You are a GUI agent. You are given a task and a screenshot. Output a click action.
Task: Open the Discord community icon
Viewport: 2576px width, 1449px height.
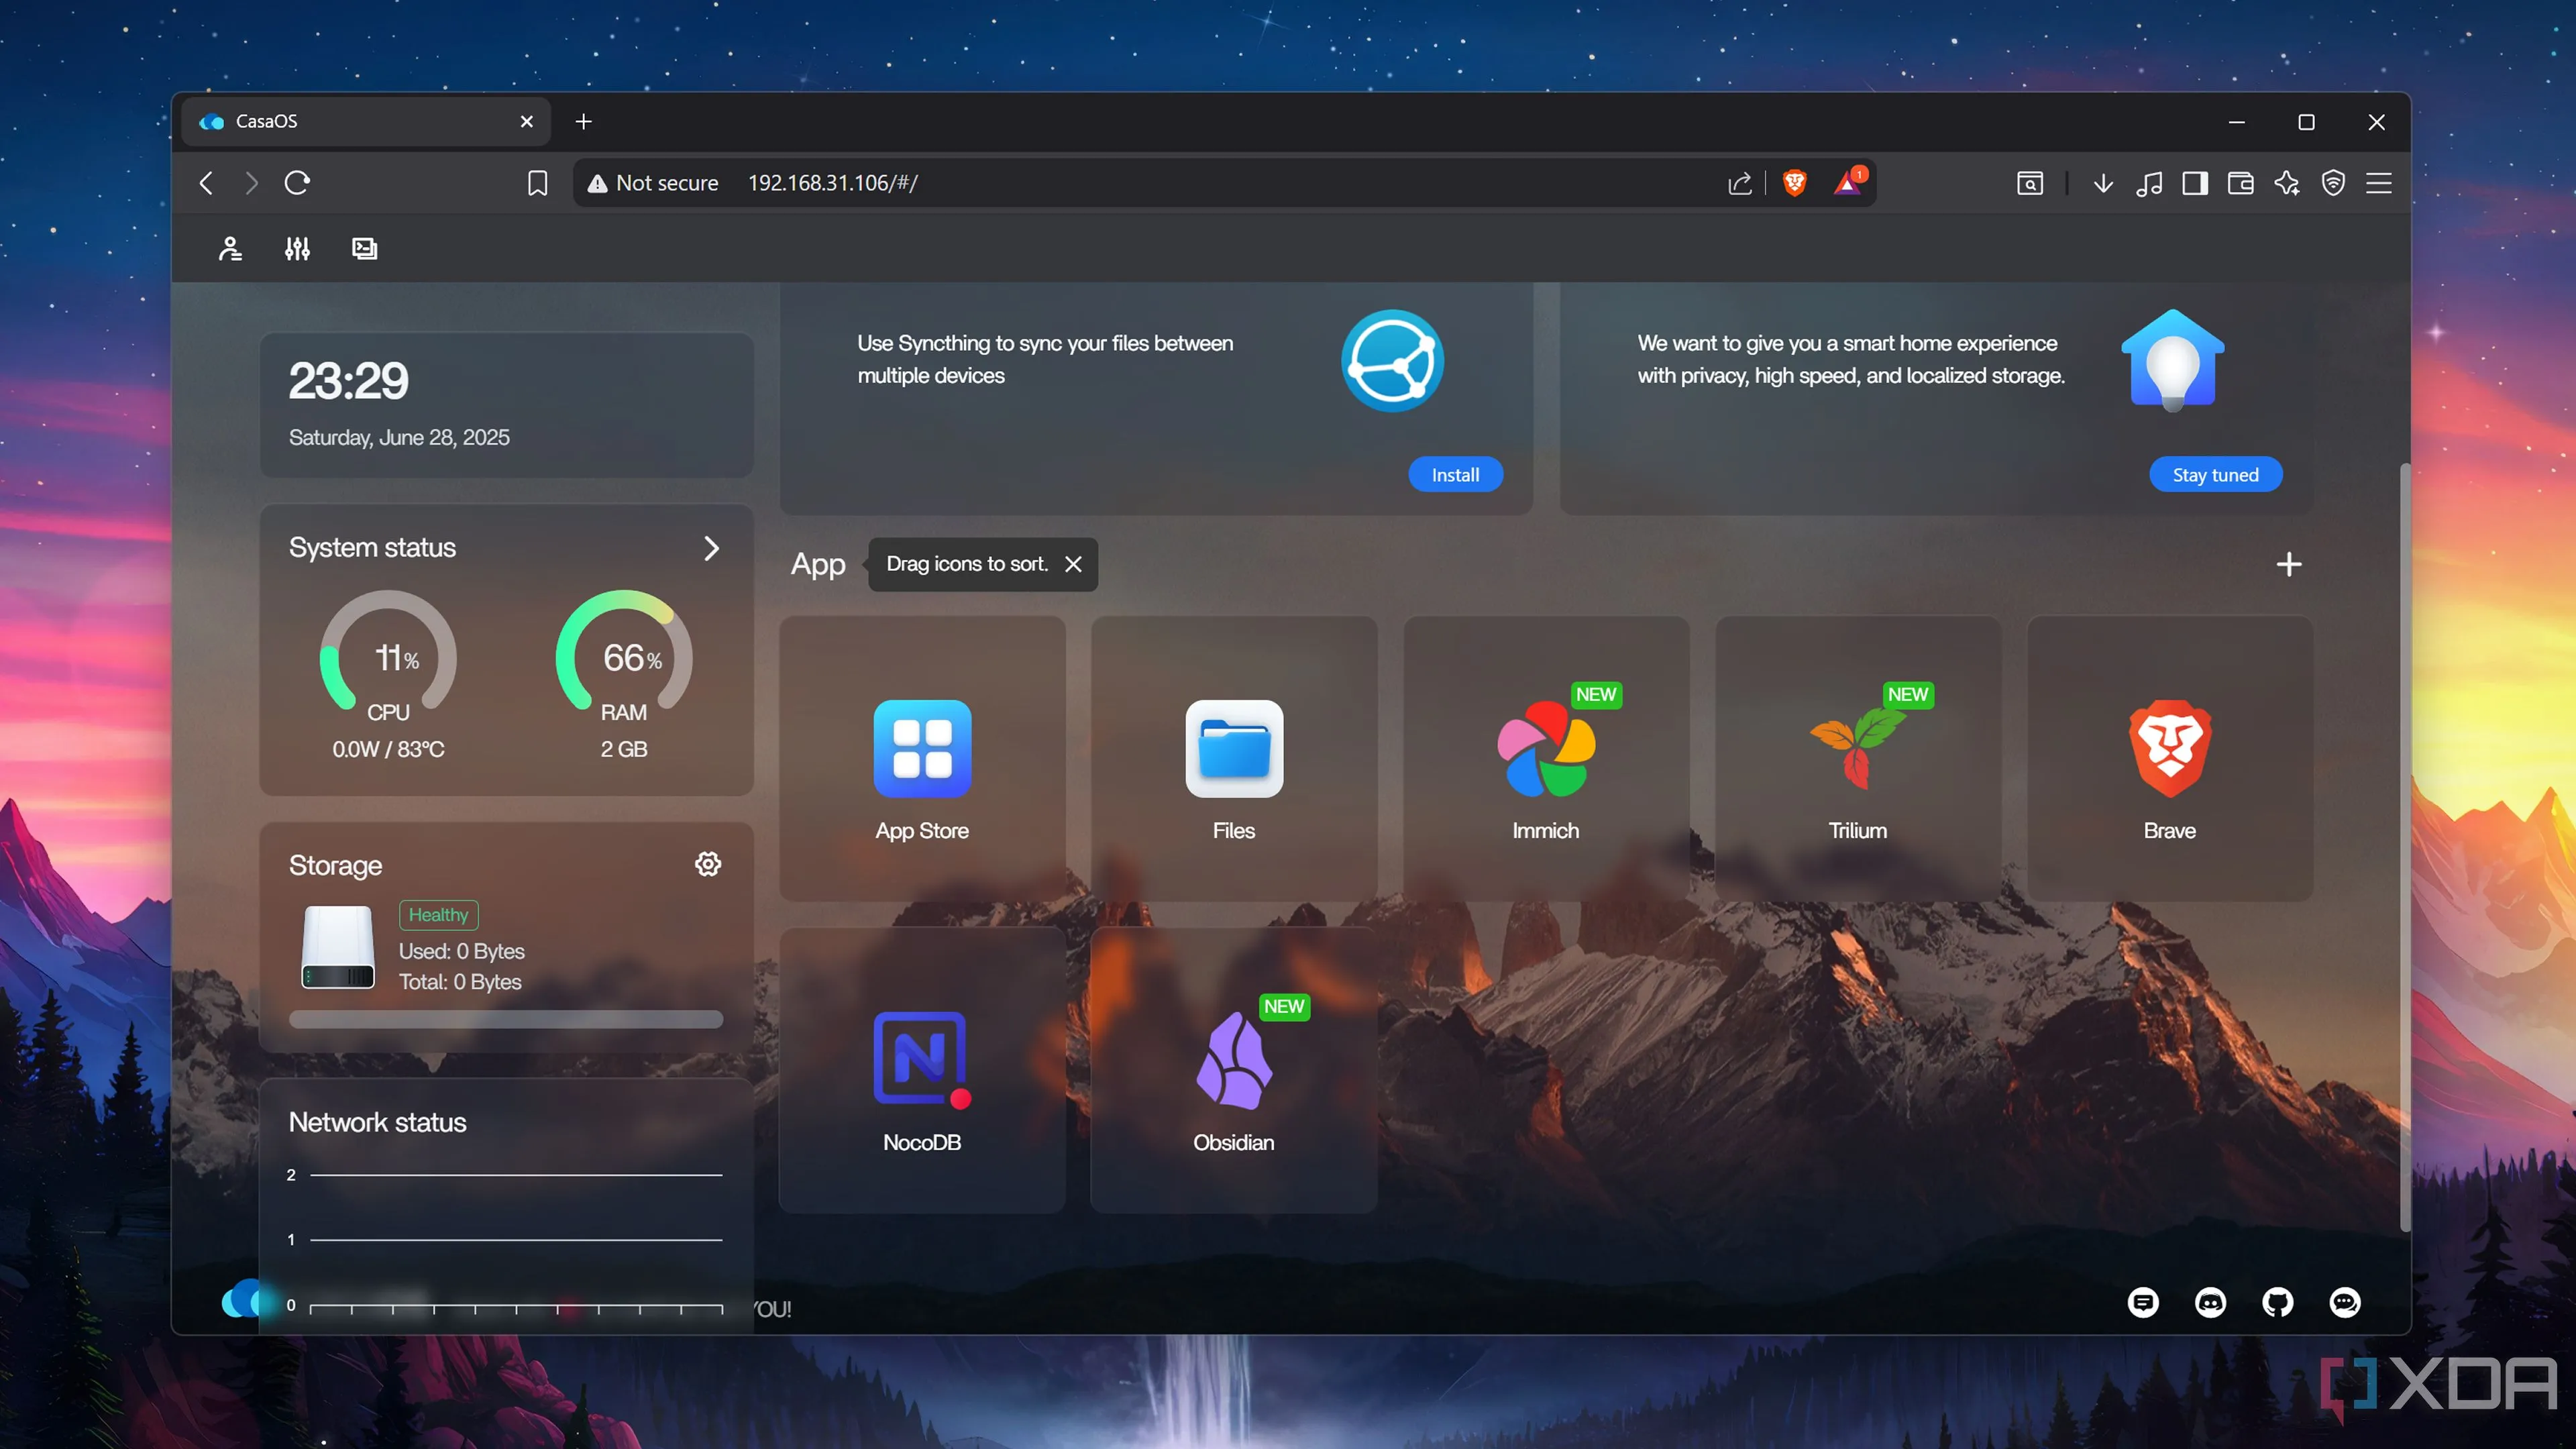point(2210,1302)
